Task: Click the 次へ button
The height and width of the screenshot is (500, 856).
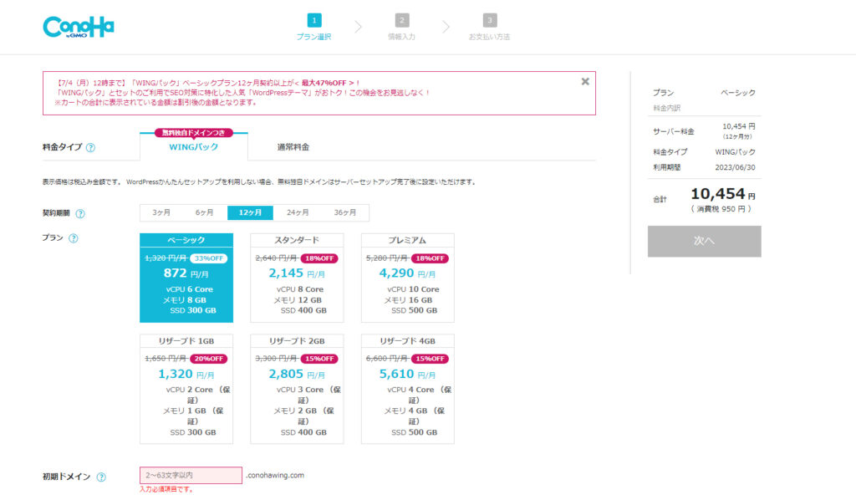Action: pyautogui.click(x=704, y=242)
